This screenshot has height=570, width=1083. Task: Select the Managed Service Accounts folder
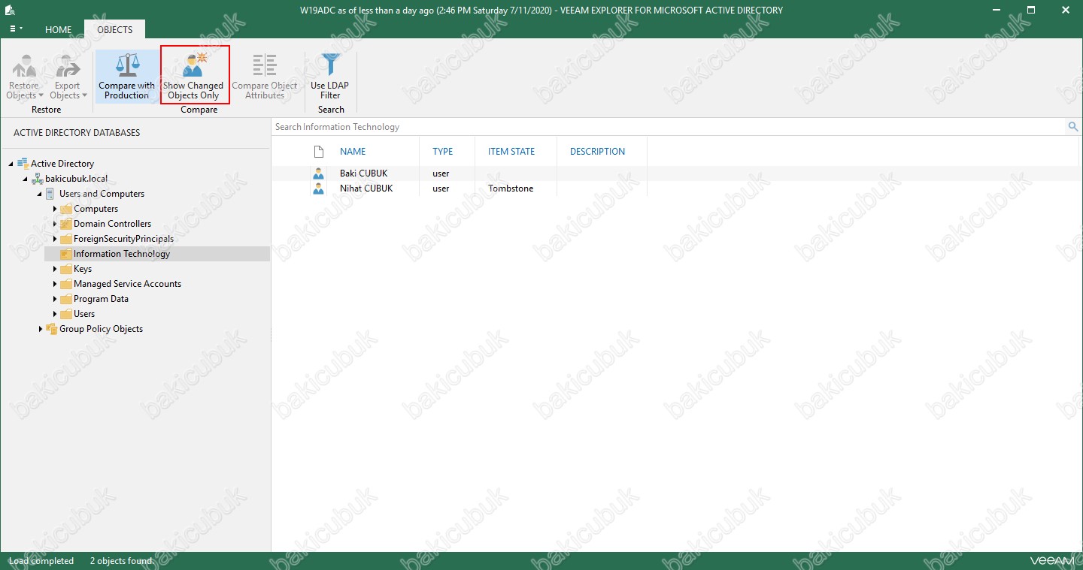click(127, 284)
